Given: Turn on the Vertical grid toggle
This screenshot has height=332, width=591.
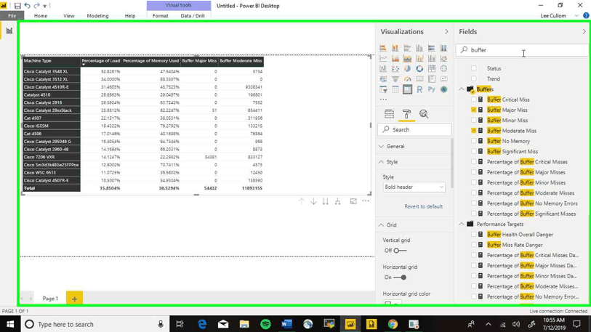Looking at the screenshot, I should coord(400,251).
